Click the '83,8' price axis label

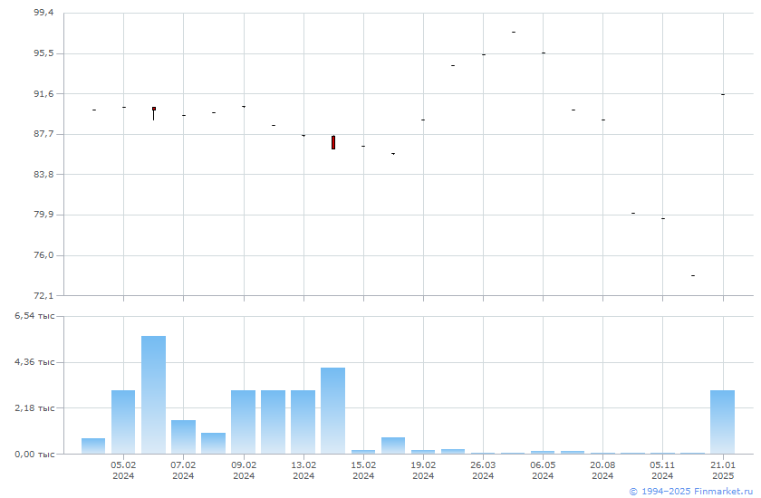click(43, 174)
